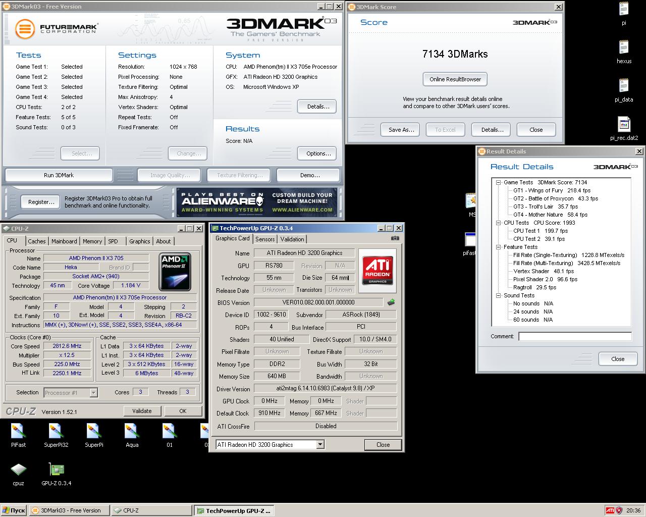
Task: Switch to the Caches tab in CPU-Z
Action: point(37,241)
